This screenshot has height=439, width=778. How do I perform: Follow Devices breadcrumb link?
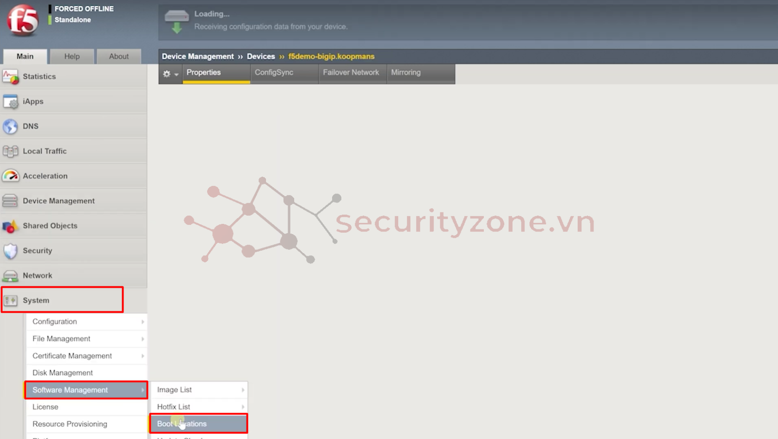[x=261, y=56]
